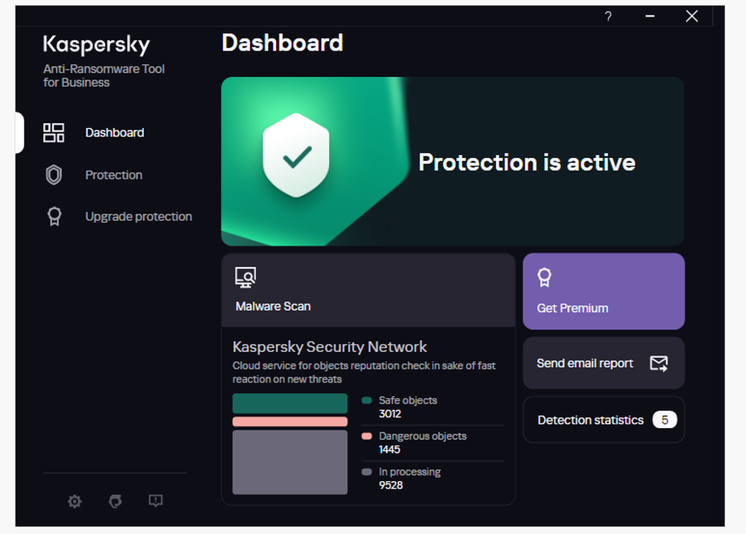Click the white shield checkmark icon
The height and width of the screenshot is (534, 746).
(296, 155)
